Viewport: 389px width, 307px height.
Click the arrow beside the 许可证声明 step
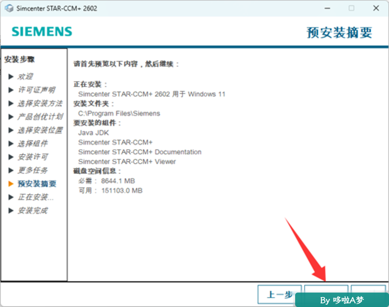(x=11, y=90)
